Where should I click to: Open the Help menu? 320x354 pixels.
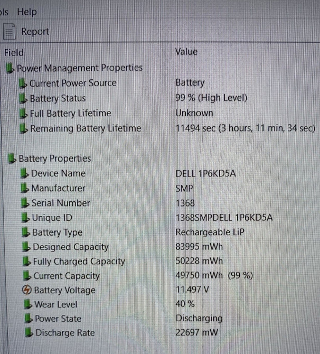point(27,12)
